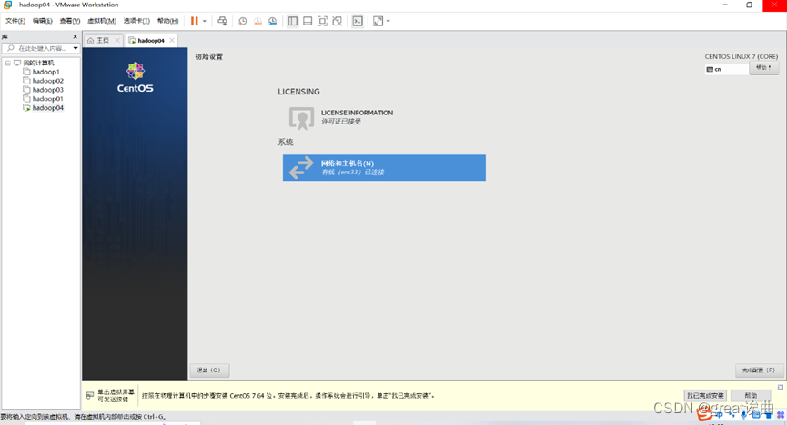Click the 退出(Q) quit button
Viewport: 787px width, 425px height.
[209, 371]
